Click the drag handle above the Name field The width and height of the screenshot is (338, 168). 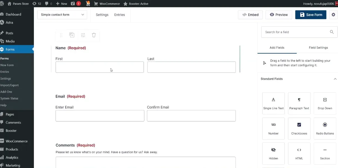61,35
